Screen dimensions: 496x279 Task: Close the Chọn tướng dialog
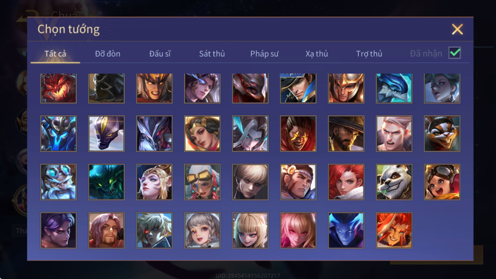point(457,29)
